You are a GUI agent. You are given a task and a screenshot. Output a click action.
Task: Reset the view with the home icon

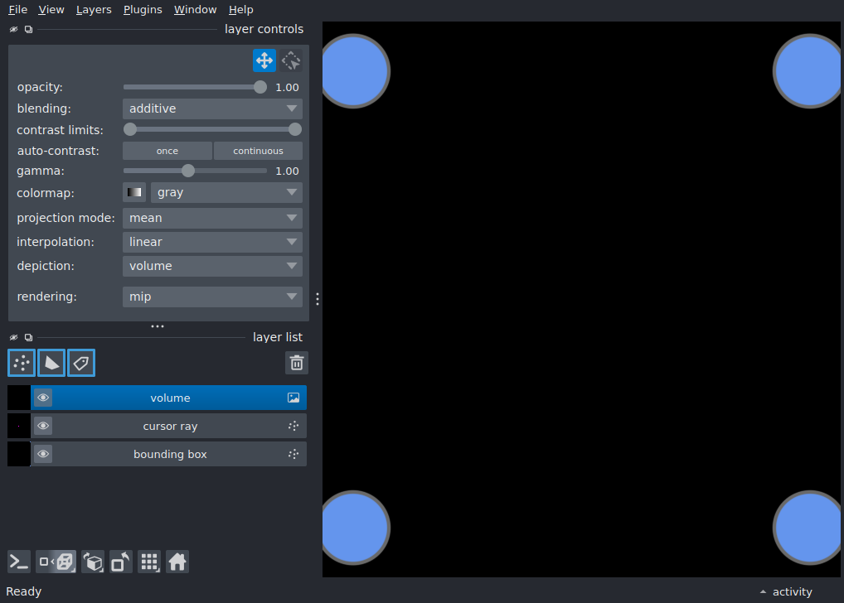click(x=177, y=562)
